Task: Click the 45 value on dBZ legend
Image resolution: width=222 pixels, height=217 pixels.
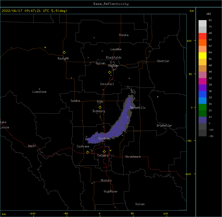Action: (x=210, y=72)
